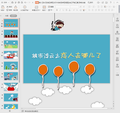Toggle left text alignment
The height and width of the screenshot is (113, 120).
tap(89, 10)
